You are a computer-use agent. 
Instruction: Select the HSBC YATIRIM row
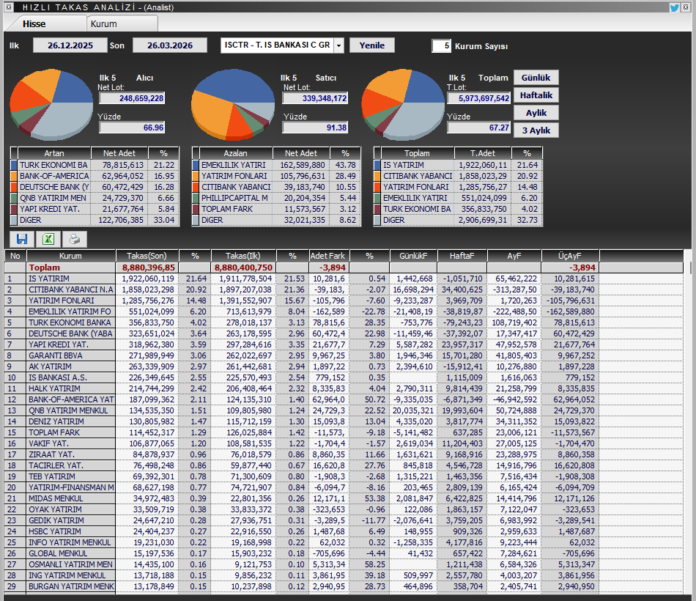[344, 531]
